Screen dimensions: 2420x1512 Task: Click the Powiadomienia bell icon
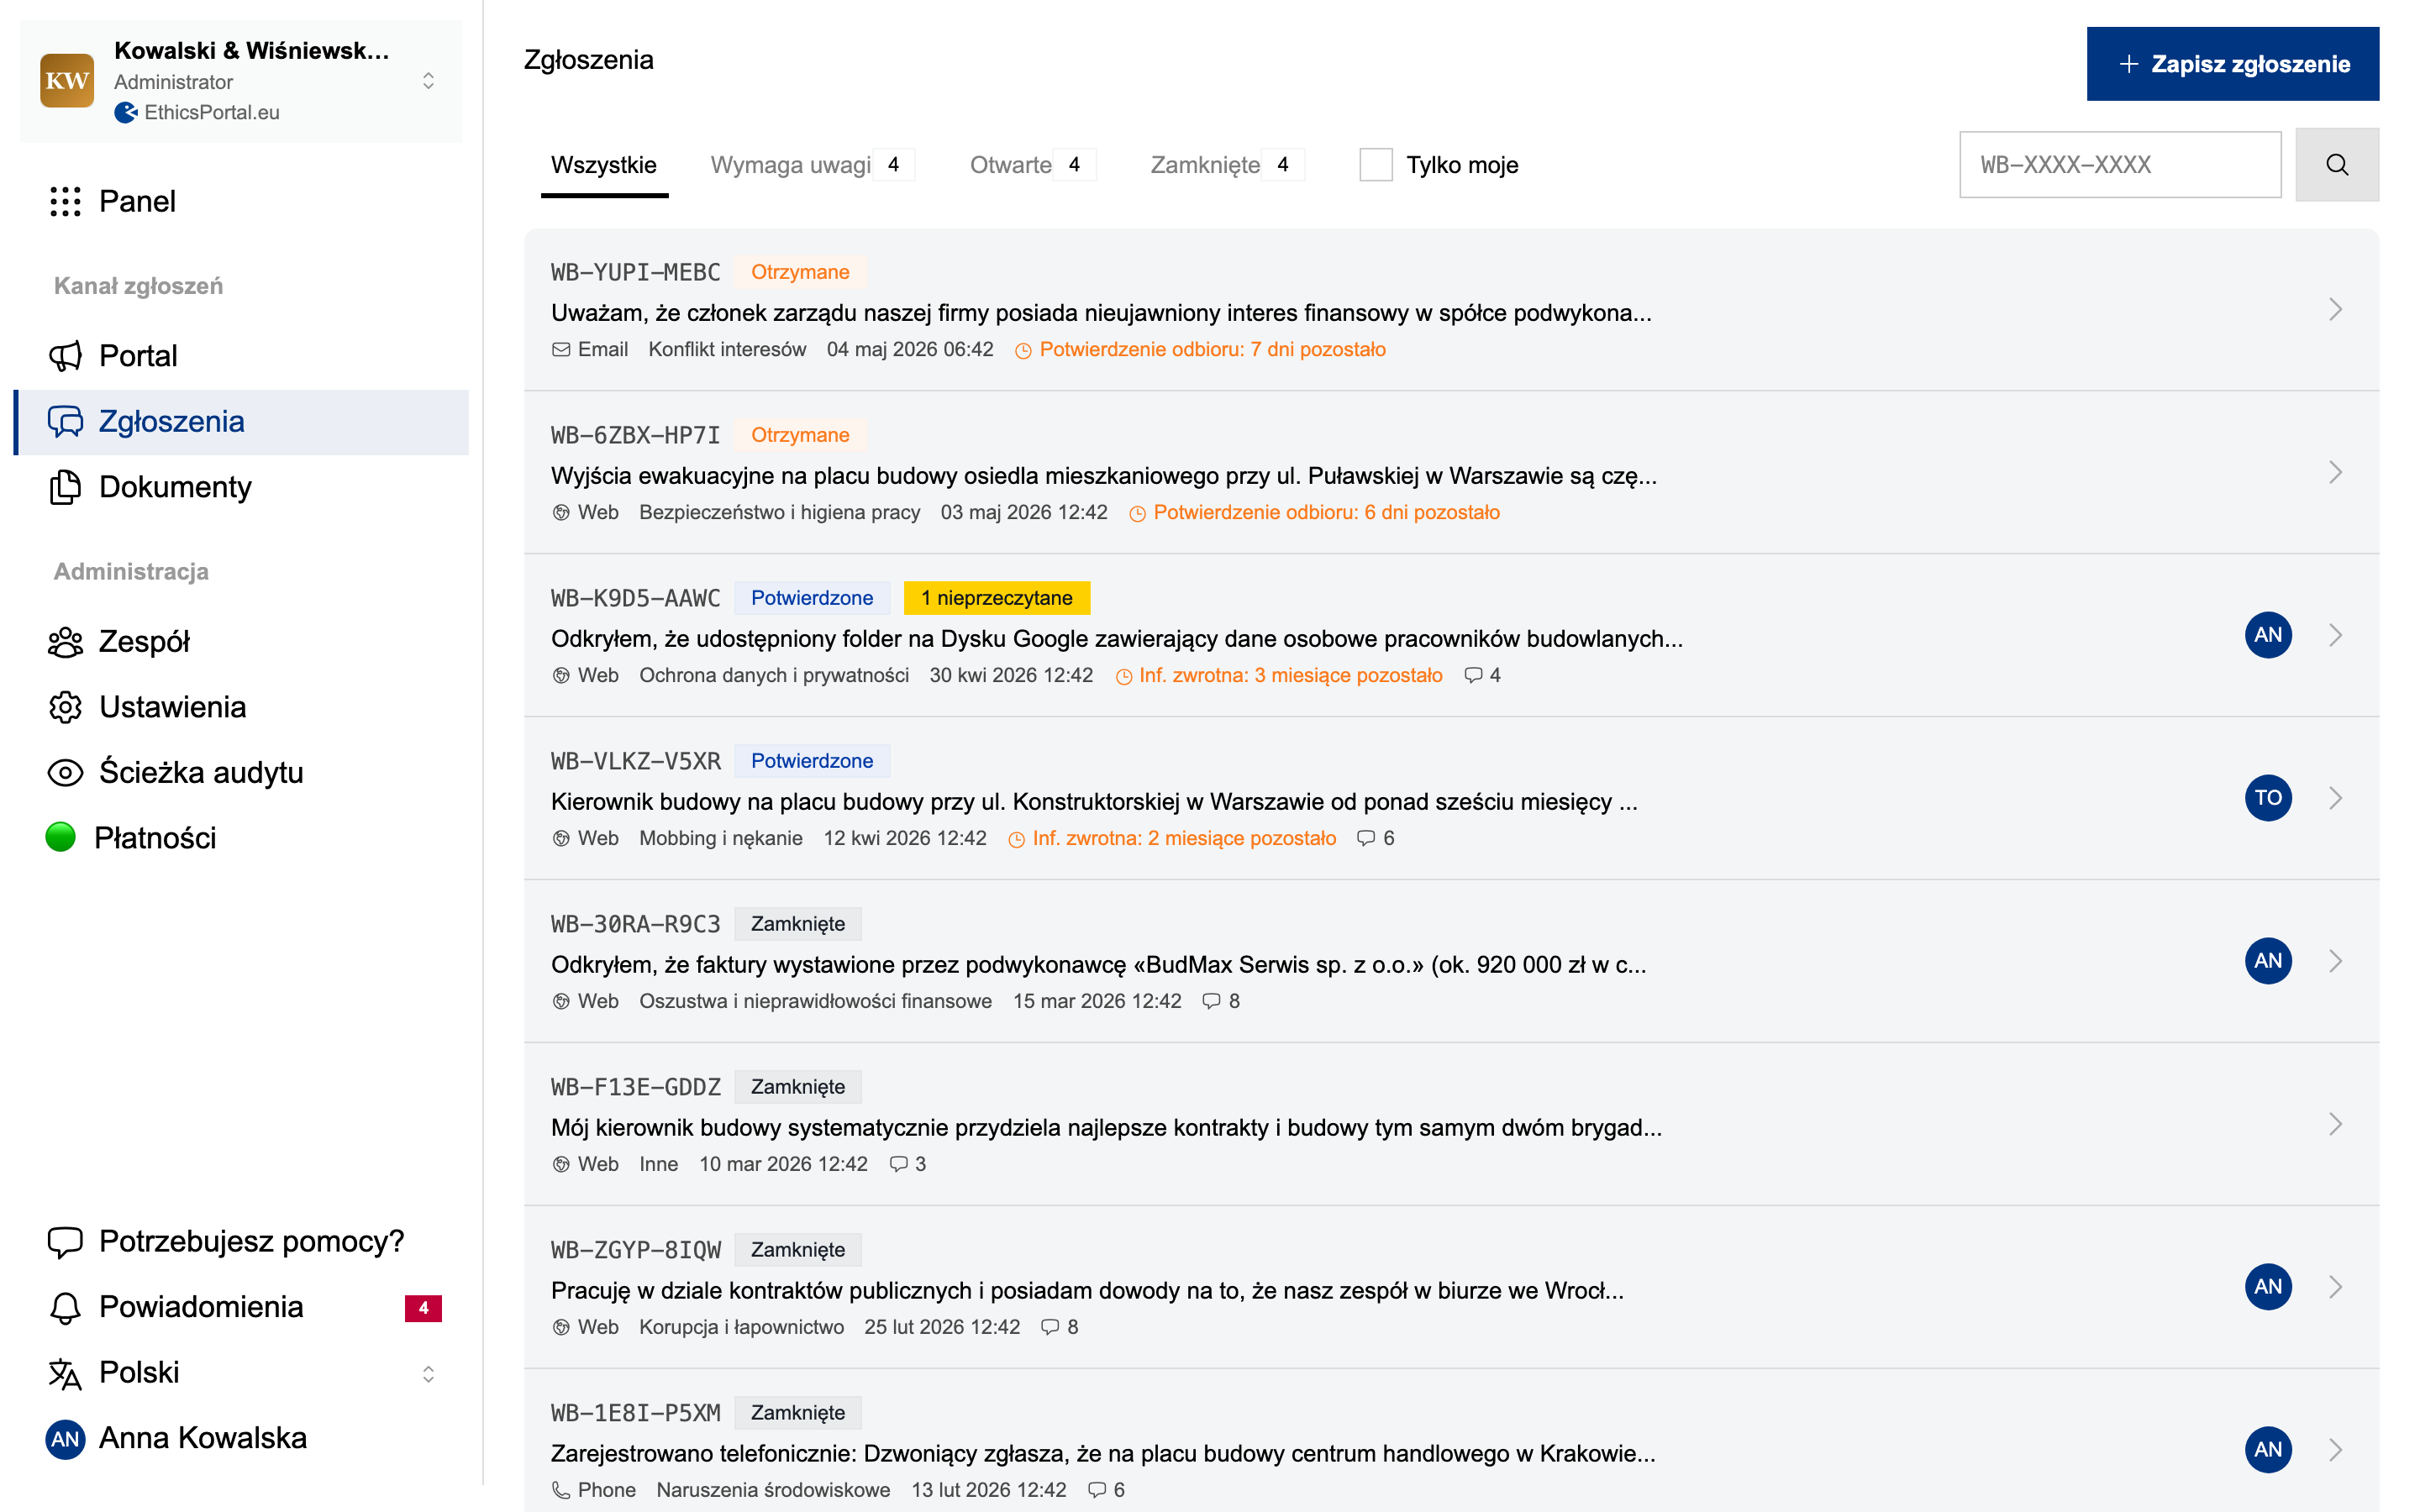65,1307
